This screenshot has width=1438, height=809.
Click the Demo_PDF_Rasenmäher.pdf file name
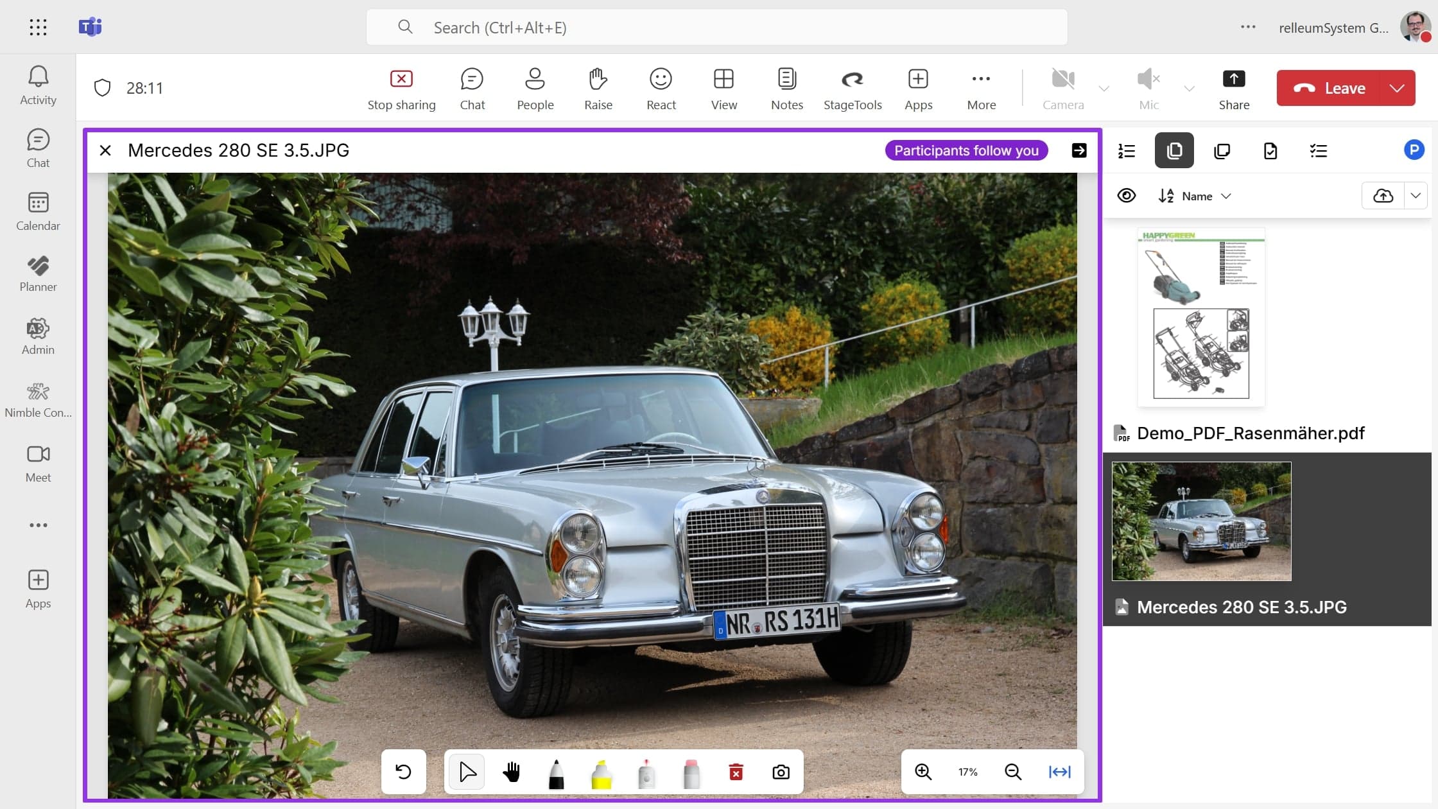pyautogui.click(x=1251, y=433)
